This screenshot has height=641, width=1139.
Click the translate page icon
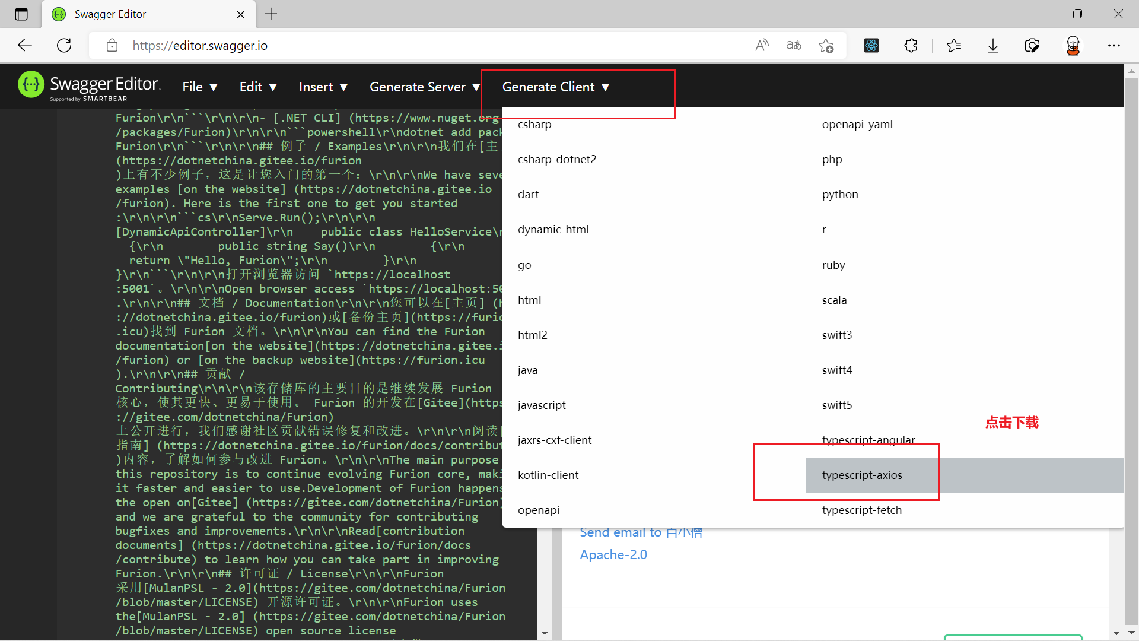(x=794, y=45)
